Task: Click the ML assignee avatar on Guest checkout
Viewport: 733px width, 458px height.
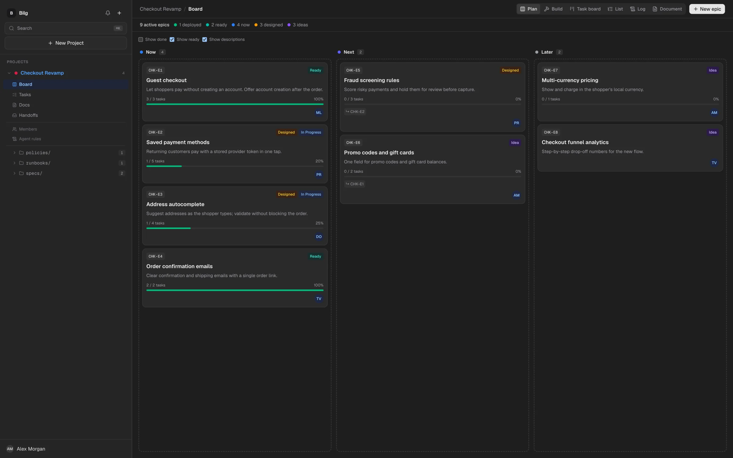Action: pyautogui.click(x=319, y=113)
